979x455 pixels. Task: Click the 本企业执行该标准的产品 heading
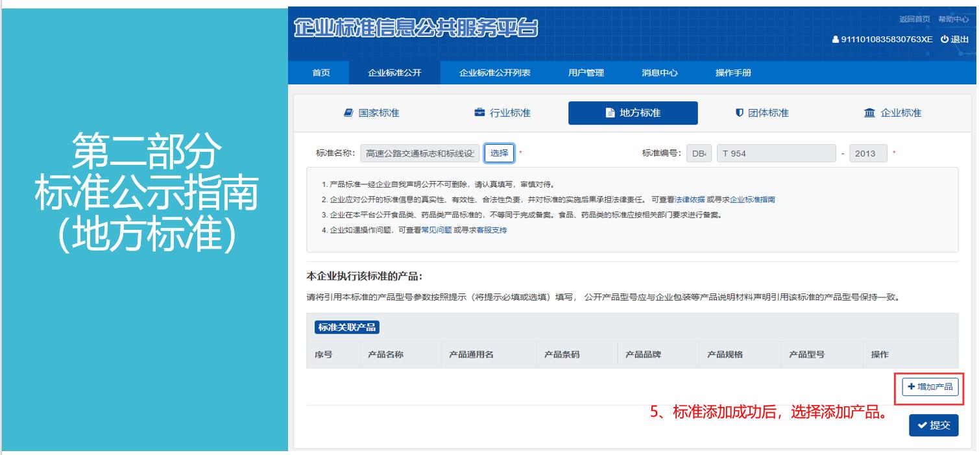click(x=365, y=277)
